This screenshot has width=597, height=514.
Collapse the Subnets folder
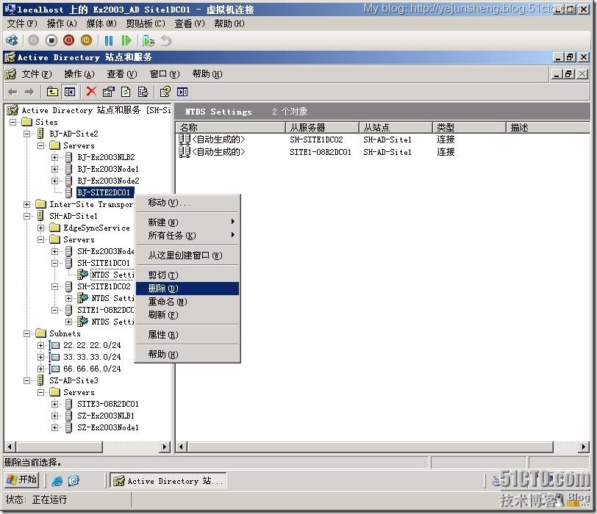click(26, 333)
